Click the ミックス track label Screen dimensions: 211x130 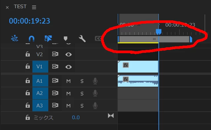coord(43,118)
